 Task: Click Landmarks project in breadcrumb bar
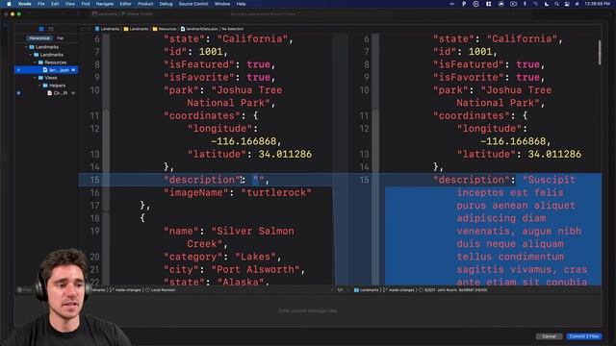[107, 29]
